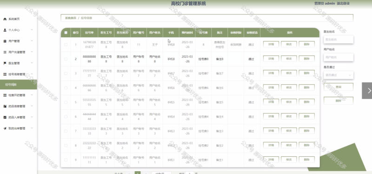Click 修改 for row 8 (2222222222)
372x174 pixels.
(x=289, y=145)
